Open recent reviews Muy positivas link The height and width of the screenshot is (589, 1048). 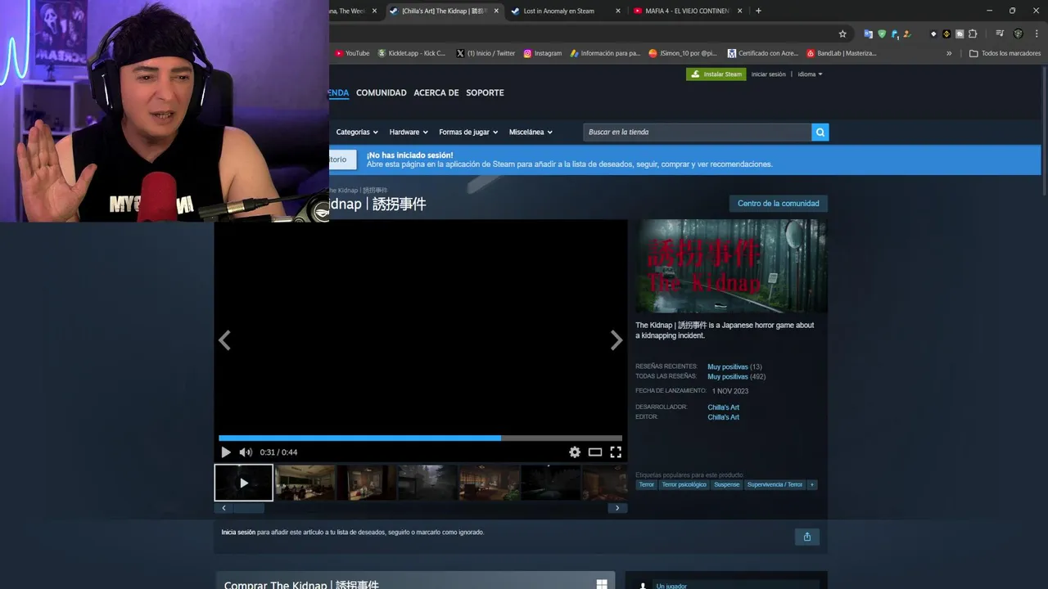(728, 367)
